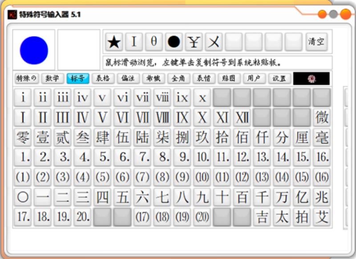Copy the character 吉

click(262, 217)
